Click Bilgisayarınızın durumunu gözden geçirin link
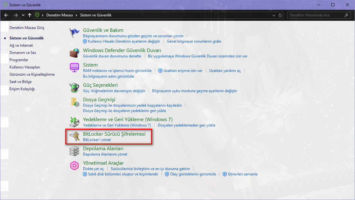 (x=133, y=36)
